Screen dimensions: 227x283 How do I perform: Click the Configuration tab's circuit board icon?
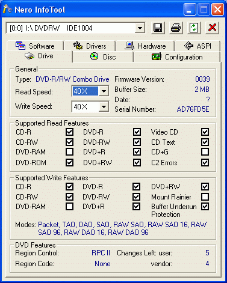(x=157, y=56)
